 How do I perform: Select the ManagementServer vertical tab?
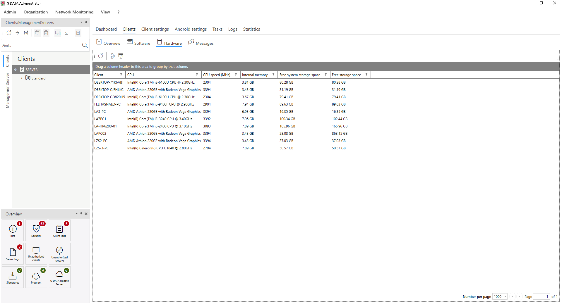point(8,91)
